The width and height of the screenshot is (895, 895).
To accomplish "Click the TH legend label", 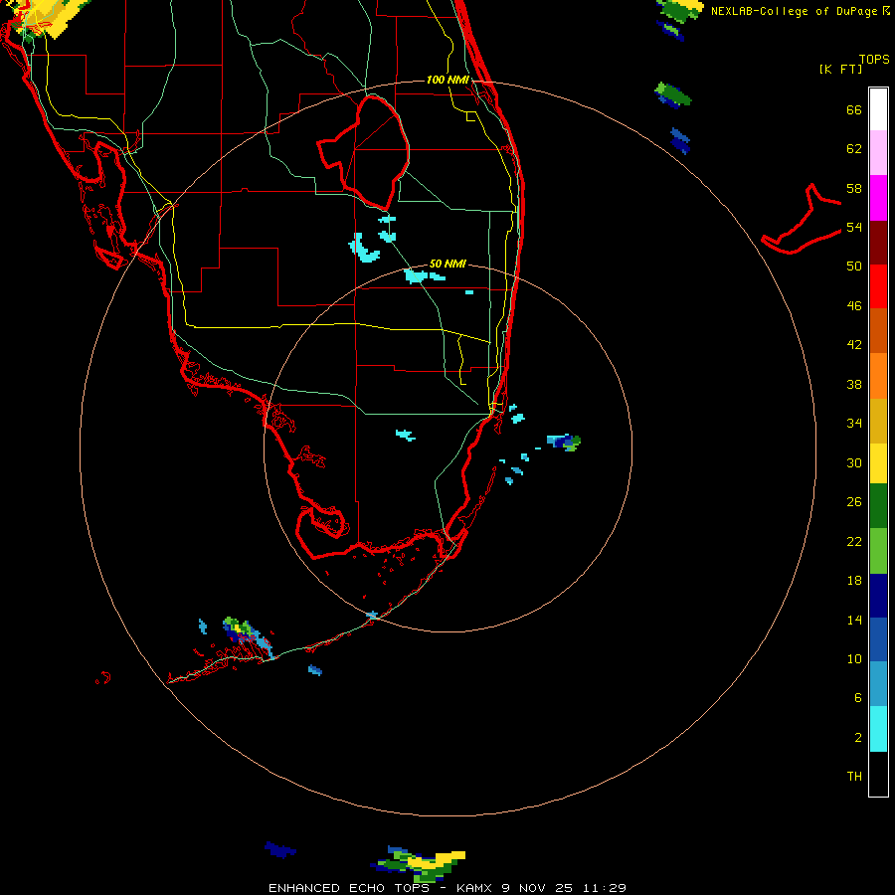I will pos(854,777).
